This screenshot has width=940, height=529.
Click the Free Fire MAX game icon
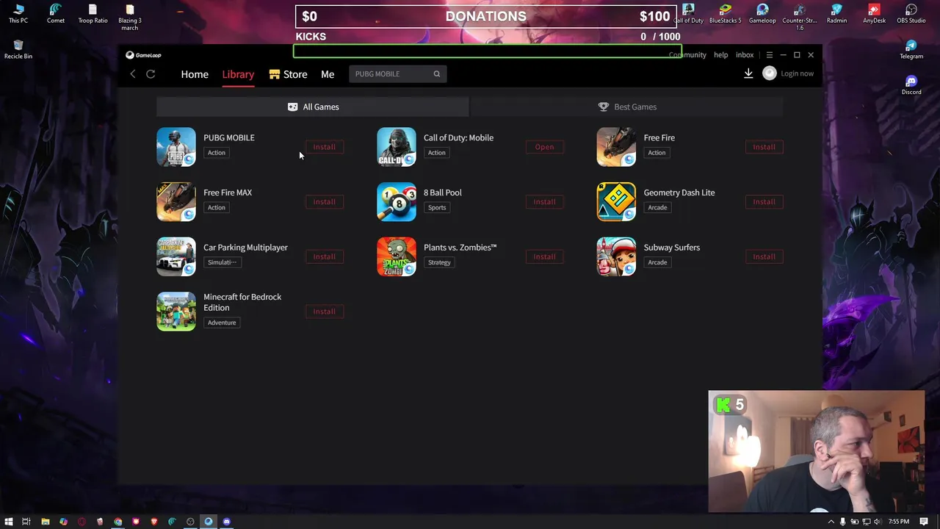[176, 201]
